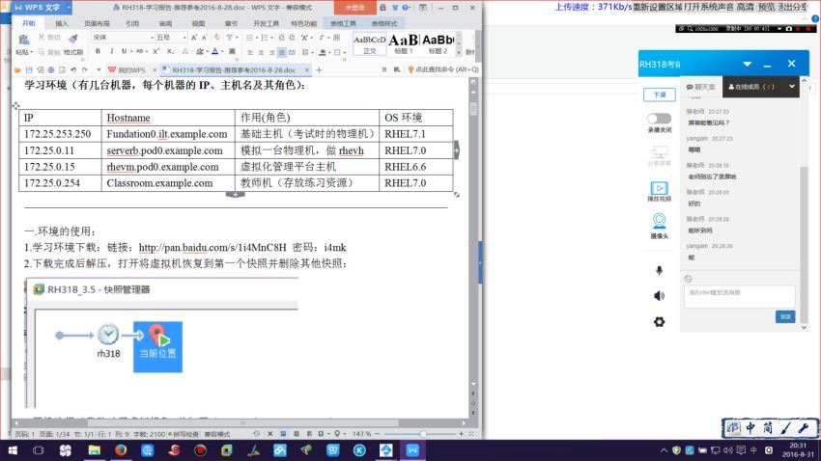Close the RH318 document tab
821x461 pixels.
(307, 69)
